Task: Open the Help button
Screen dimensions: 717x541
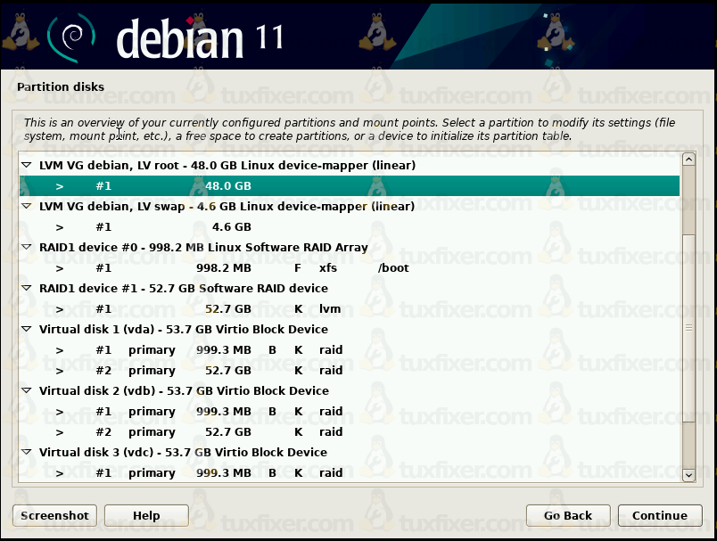Action: tap(146, 515)
